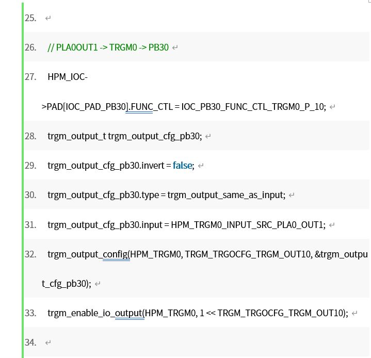Click the .invert member on line 29
371x358 pixels.
(152, 166)
